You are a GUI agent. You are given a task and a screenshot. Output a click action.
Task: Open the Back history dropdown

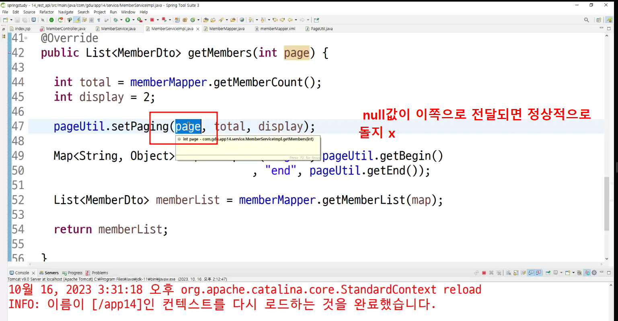[296, 20]
